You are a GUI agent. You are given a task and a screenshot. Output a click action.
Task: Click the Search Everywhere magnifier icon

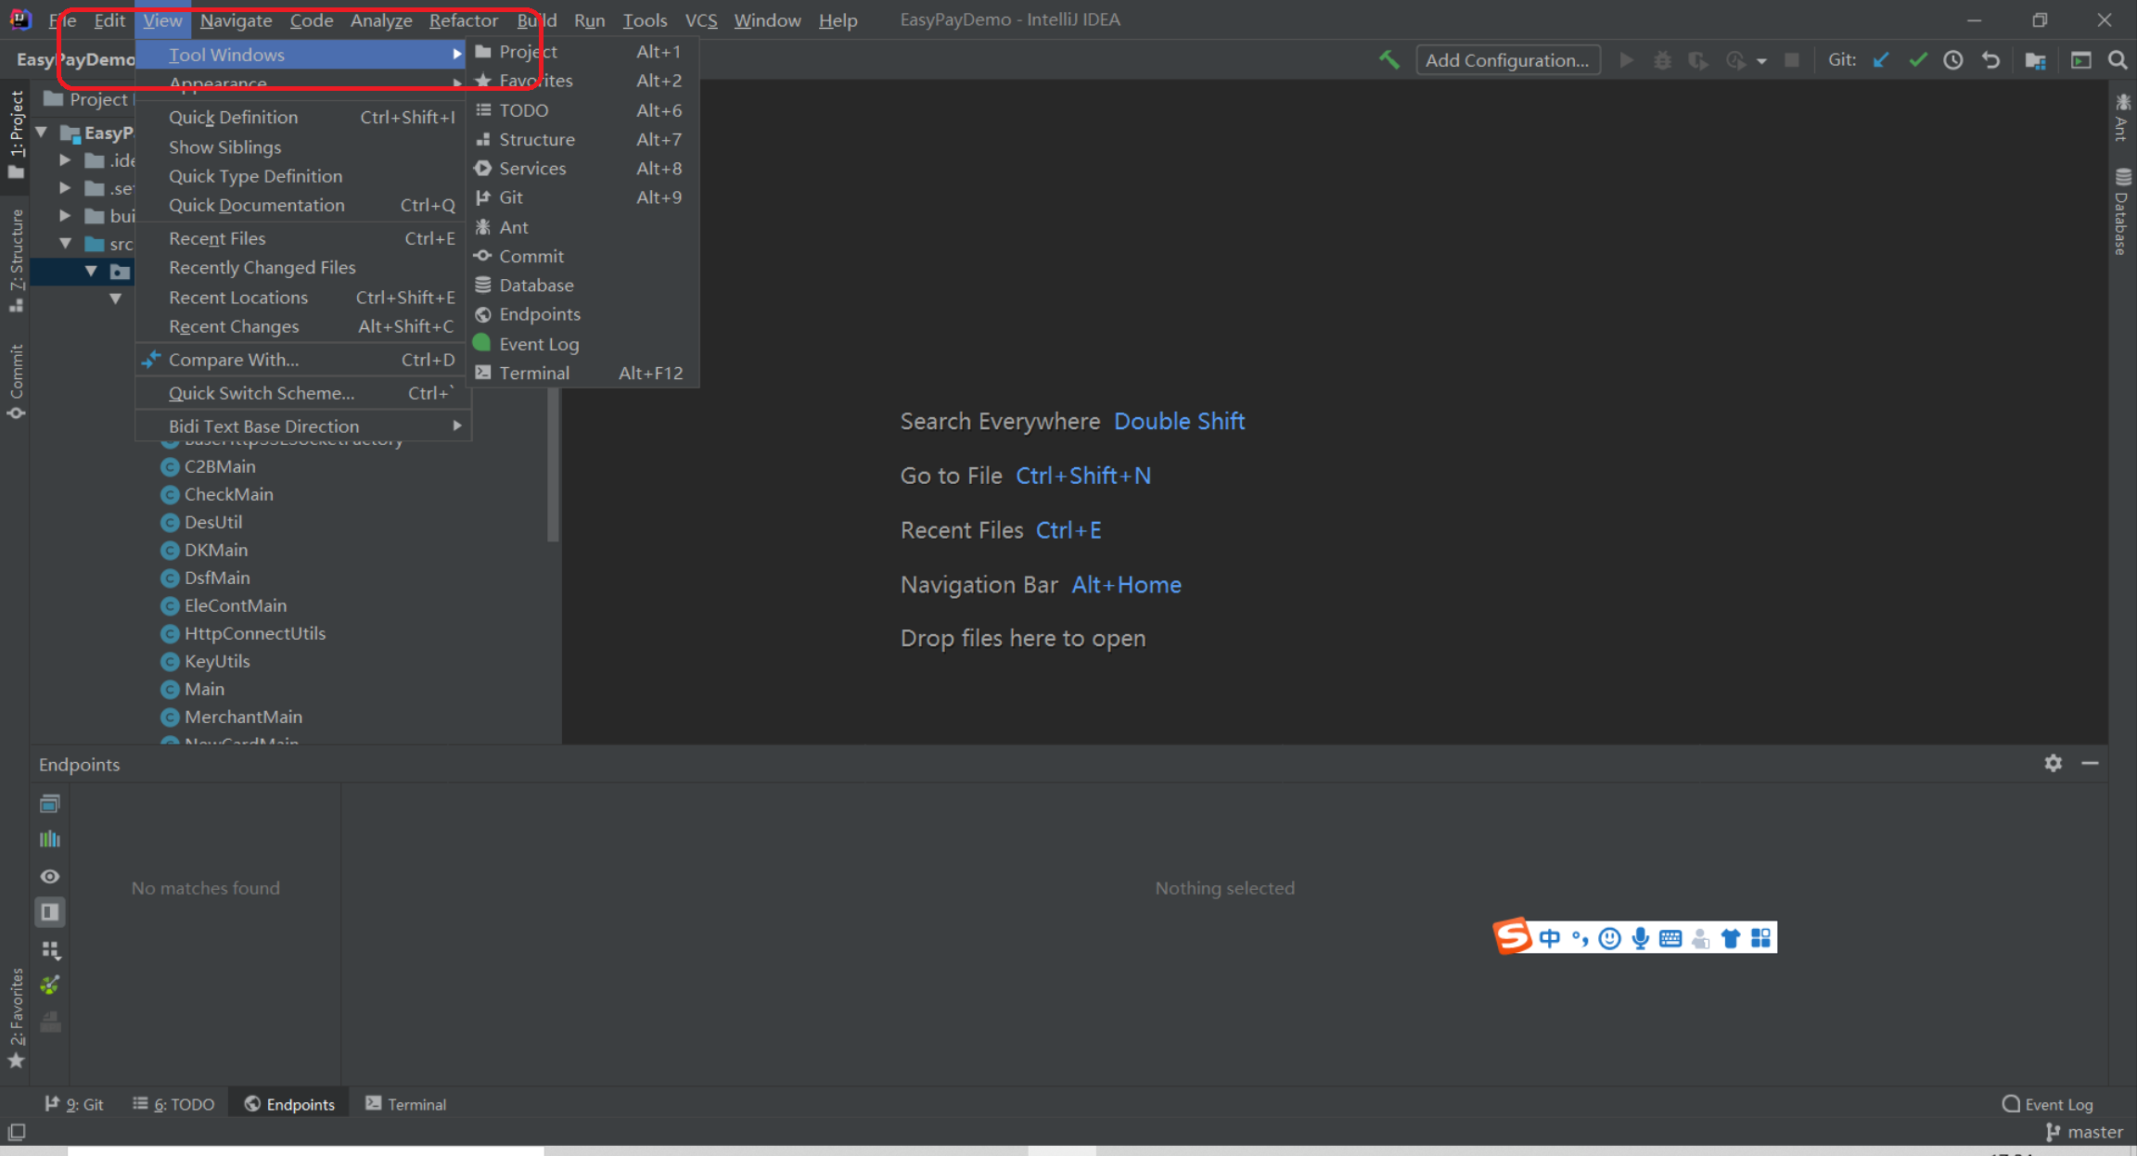2118,60
